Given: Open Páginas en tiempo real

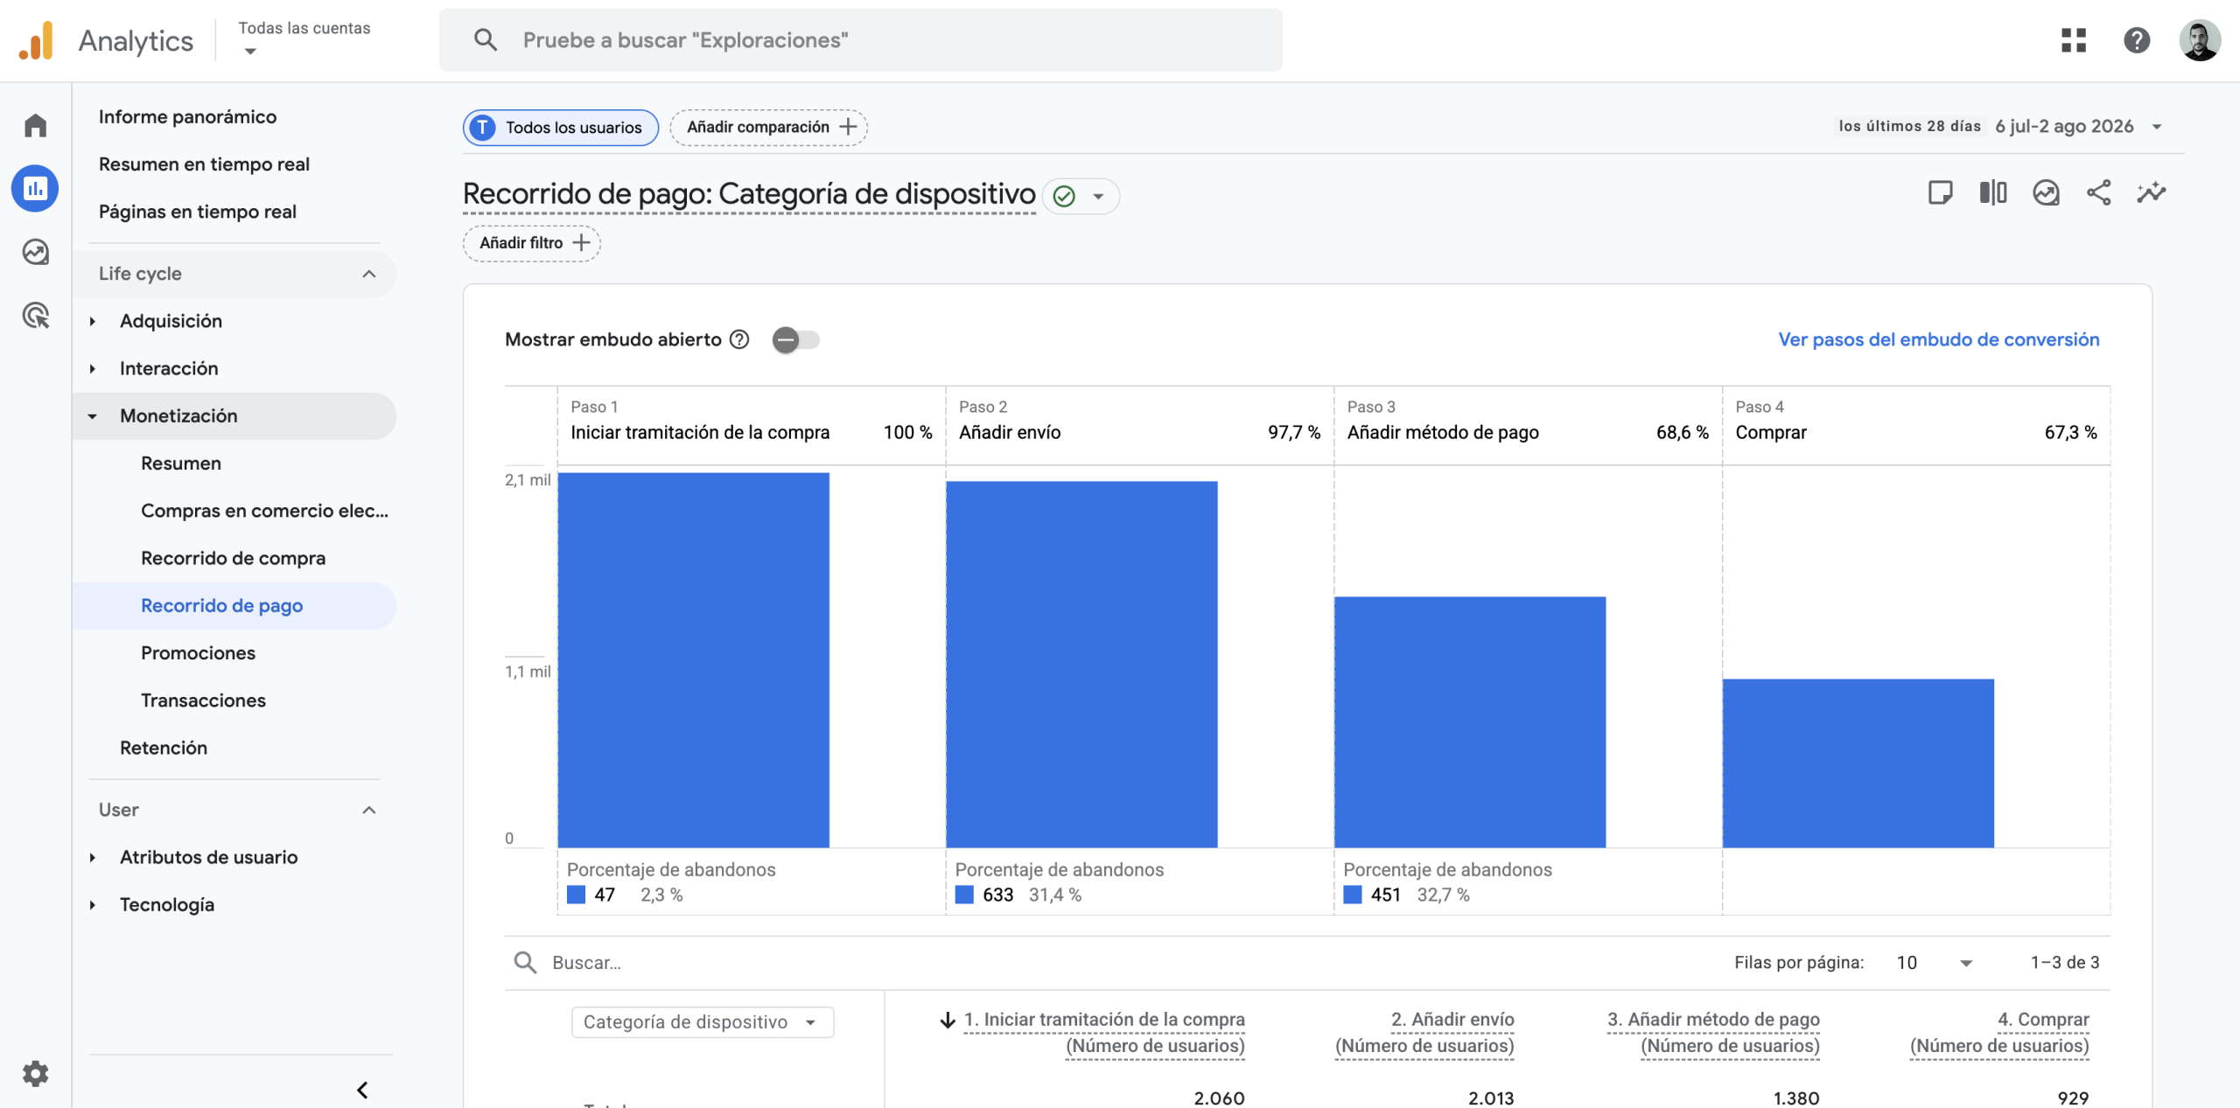Looking at the screenshot, I should point(197,212).
